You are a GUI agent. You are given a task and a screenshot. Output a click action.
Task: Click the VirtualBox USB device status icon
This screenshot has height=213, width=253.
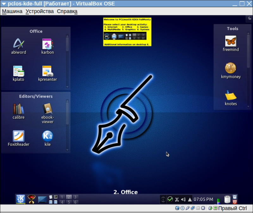click(188, 208)
